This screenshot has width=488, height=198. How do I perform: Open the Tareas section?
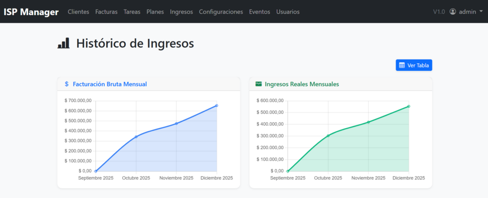tap(132, 12)
